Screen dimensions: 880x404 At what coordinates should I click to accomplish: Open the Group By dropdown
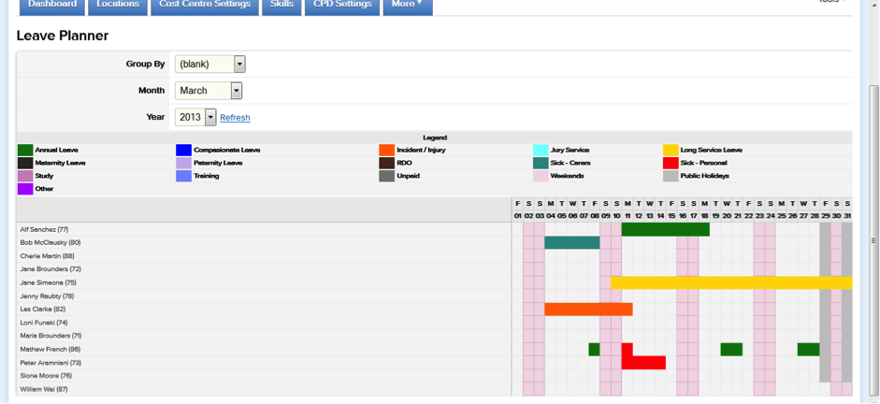click(209, 64)
